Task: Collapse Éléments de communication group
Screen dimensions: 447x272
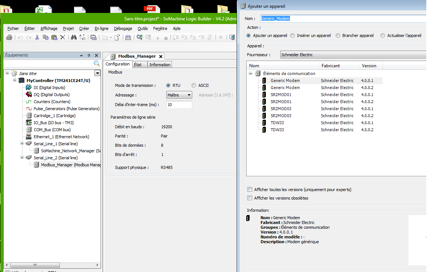Action: (x=251, y=74)
